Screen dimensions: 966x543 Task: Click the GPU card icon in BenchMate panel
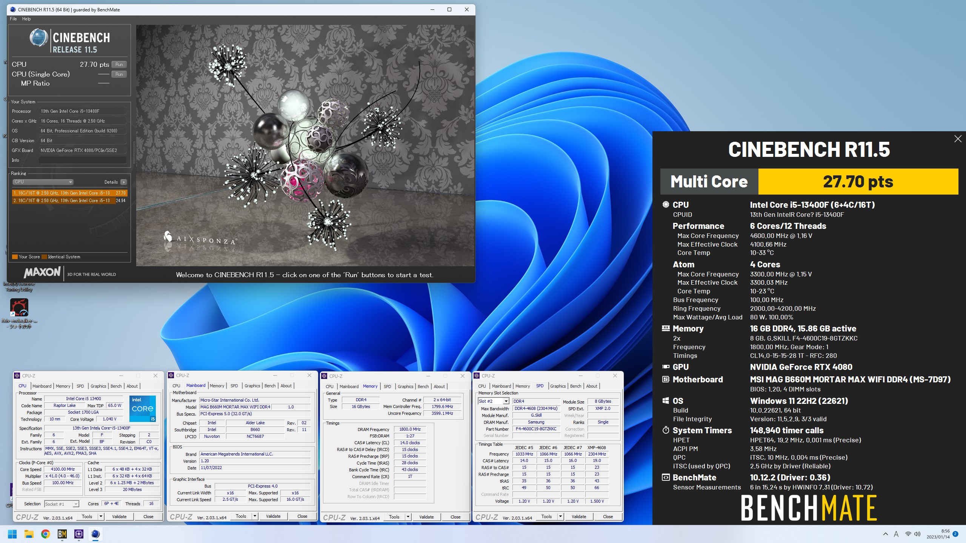point(666,367)
